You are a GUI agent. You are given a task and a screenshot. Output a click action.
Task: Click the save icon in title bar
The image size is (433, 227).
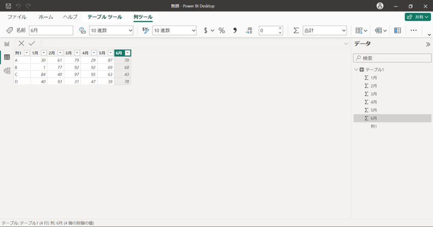8,6
